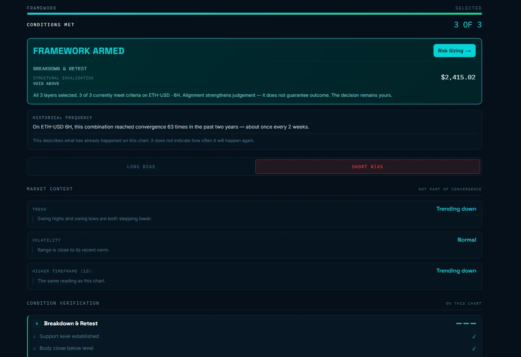The height and width of the screenshot is (357, 521).
Task: Click the 'HISTORICAL FREQUENCY' label
Action: [62, 118]
